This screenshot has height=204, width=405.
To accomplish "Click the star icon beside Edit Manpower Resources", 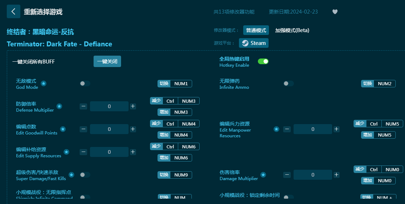I will pos(276,129).
